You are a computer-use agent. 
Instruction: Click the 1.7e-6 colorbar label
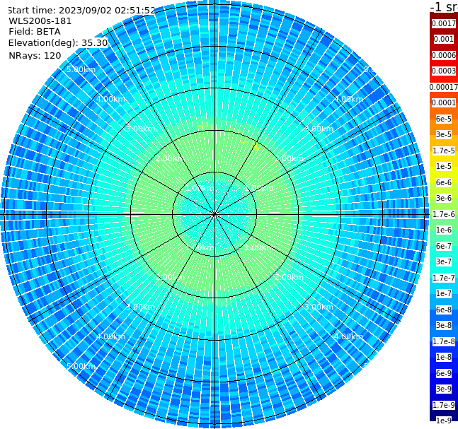pyautogui.click(x=444, y=214)
